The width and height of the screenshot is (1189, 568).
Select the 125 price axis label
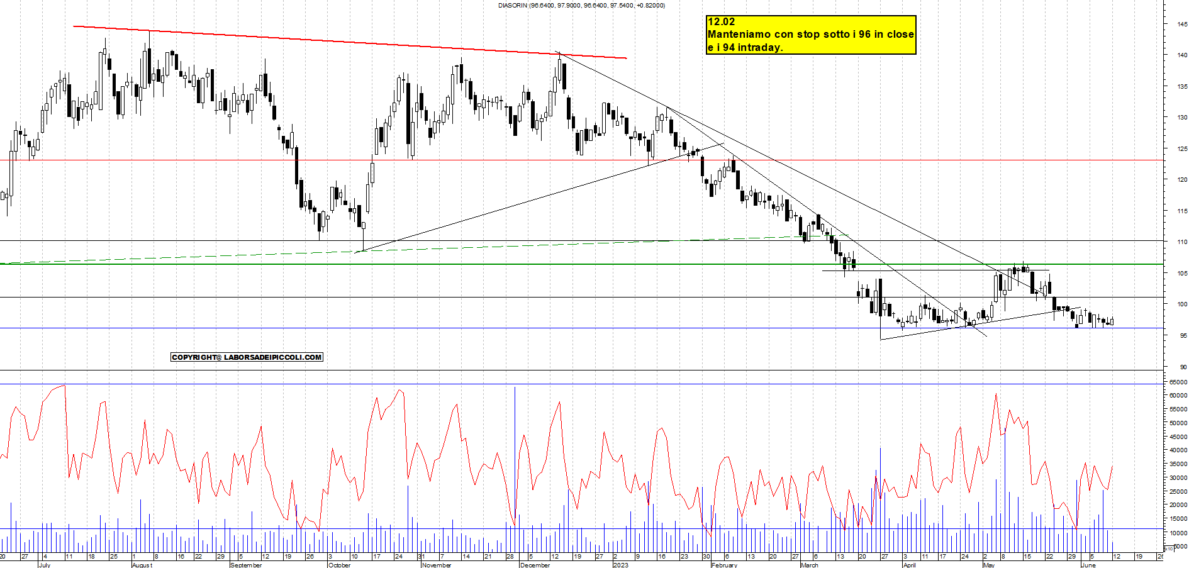click(x=1183, y=149)
